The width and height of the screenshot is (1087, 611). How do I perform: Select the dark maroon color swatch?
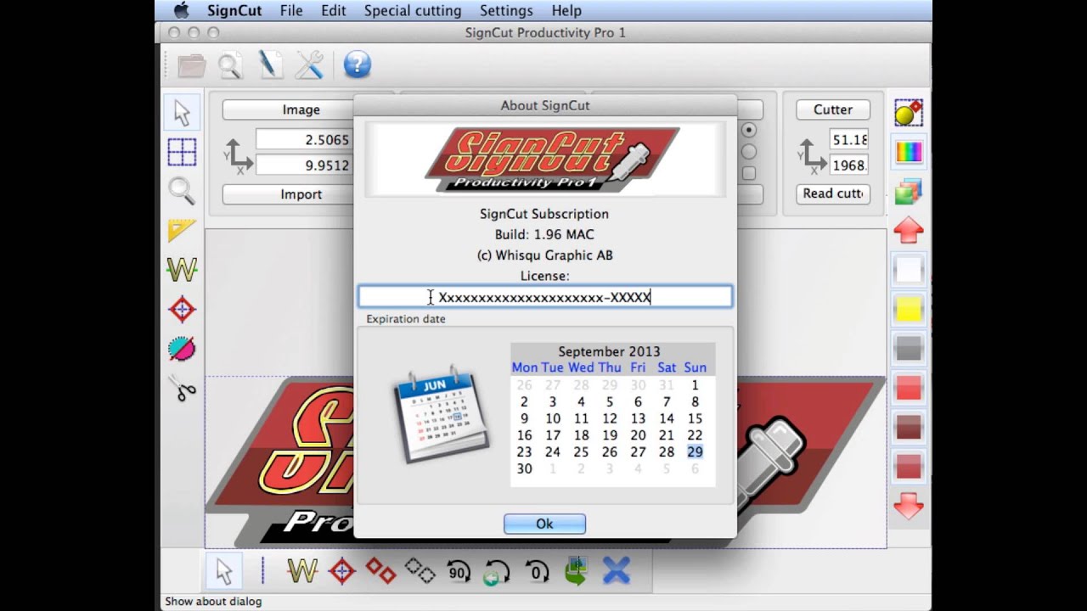point(909,427)
